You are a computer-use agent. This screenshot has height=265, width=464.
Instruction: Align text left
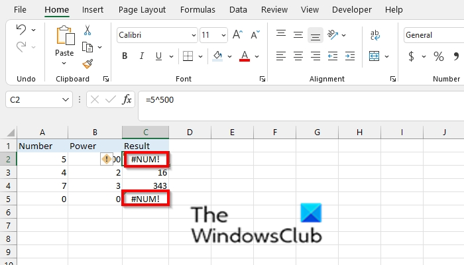tap(281, 56)
